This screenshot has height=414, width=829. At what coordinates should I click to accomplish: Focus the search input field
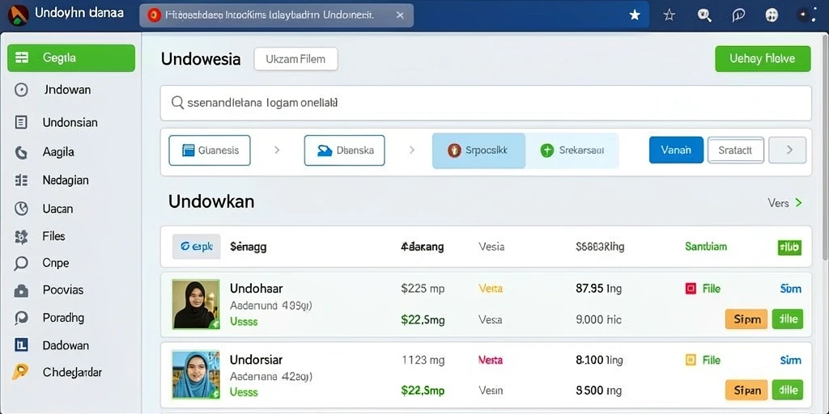click(x=486, y=103)
